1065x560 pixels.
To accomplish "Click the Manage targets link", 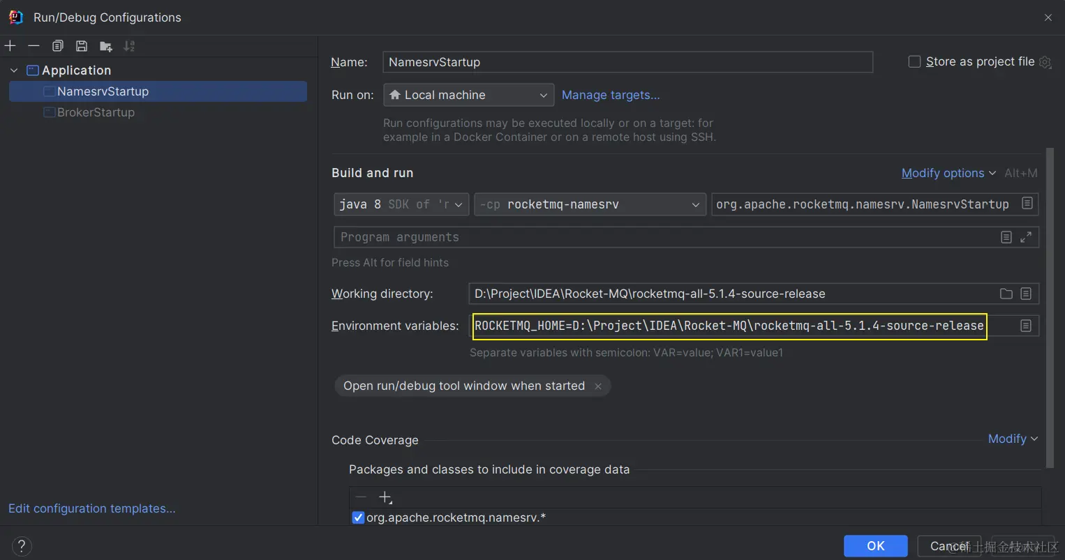I will pyautogui.click(x=611, y=95).
